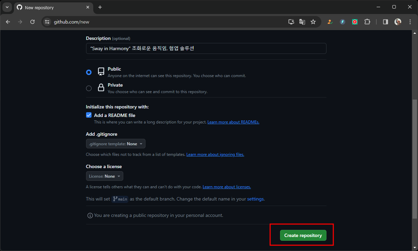The width and height of the screenshot is (418, 251).
Task: Click the browser back arrow
Action: tap(8, 22)
